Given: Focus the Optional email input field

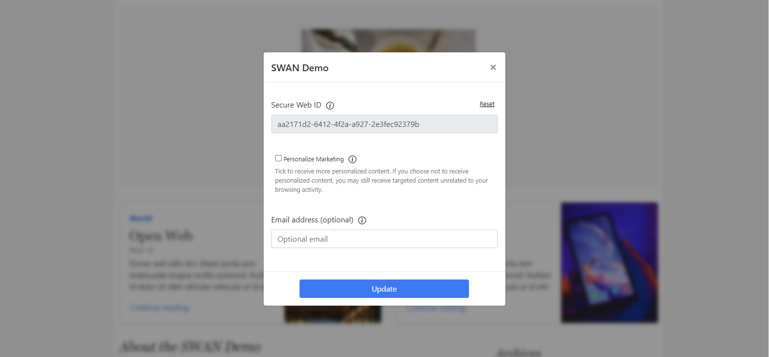Looking at the screenshot, I should (x=384, y=239).
